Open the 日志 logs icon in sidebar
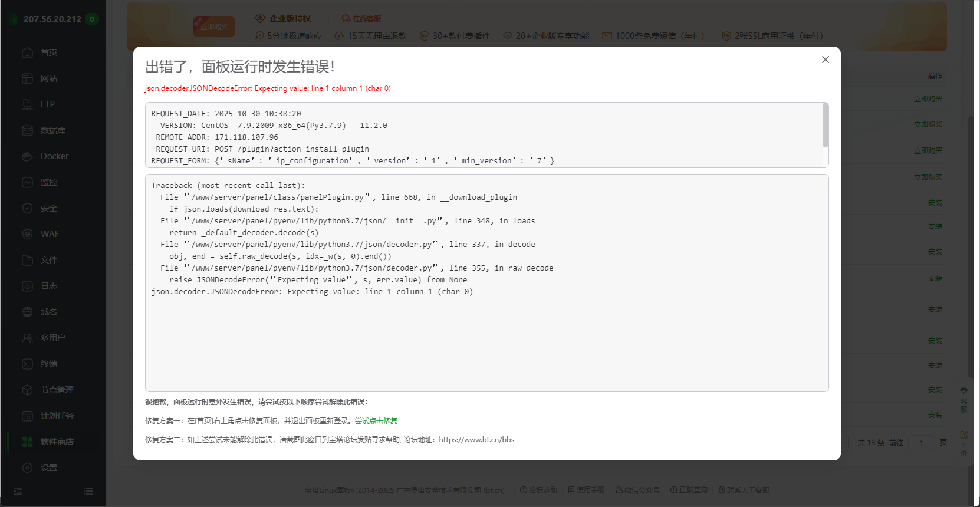Image resolution: width=980 pixels, height=507 pixels. (x=27, y=286)
